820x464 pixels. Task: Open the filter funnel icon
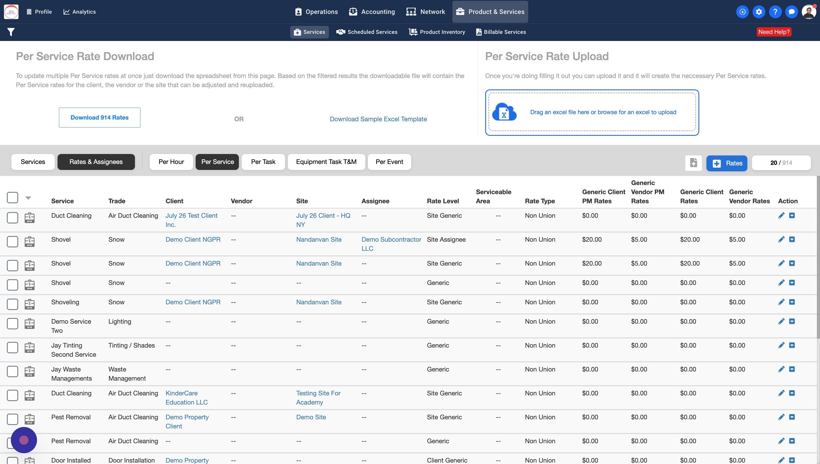click(11, 32)
